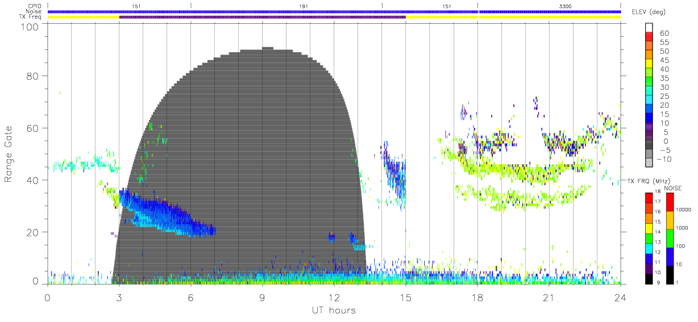Click the Range Gate axis title
Image resolution: width=698 pixels, height=322 pixels.
pyautogui.click(x=9, y=154)
